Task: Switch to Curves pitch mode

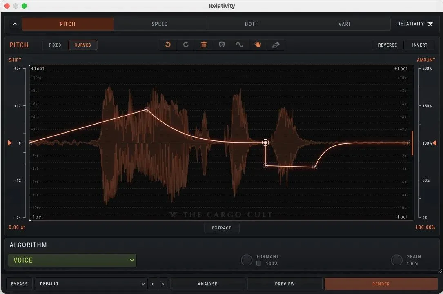Action: [x=83, y=45]
